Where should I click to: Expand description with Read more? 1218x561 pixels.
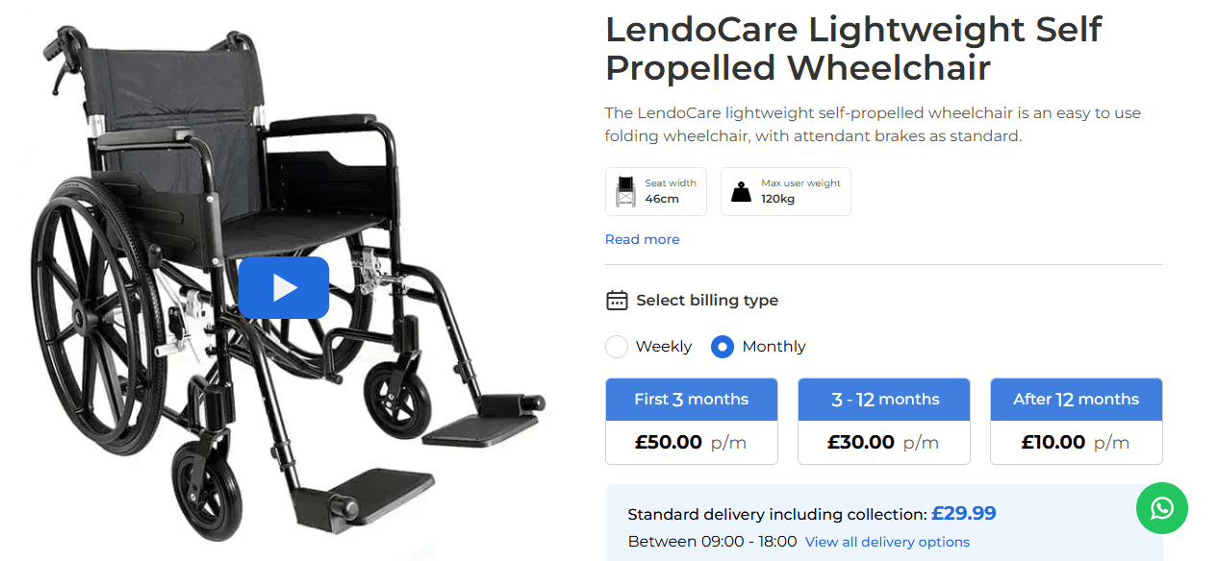pos(642,239)
